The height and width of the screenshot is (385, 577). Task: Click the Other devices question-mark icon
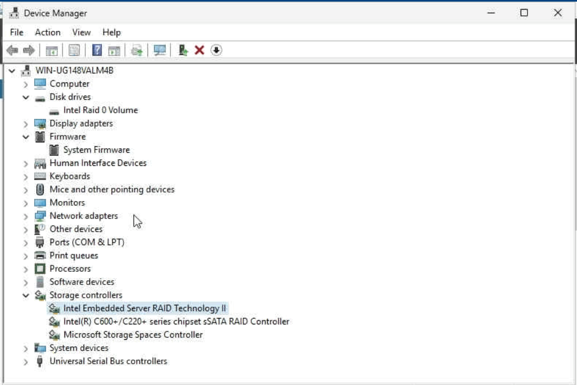click(x=40, y=229)
